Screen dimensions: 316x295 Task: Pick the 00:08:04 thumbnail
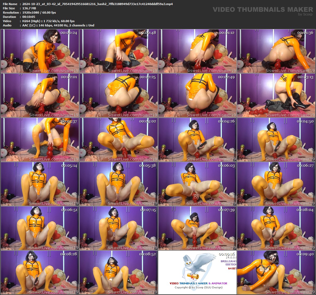(276, 228)
